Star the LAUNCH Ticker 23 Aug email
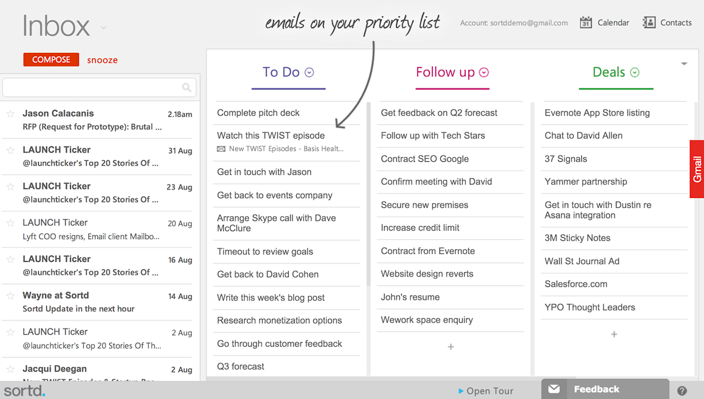This screenshot has width=704, height=399. pos(10,186)
